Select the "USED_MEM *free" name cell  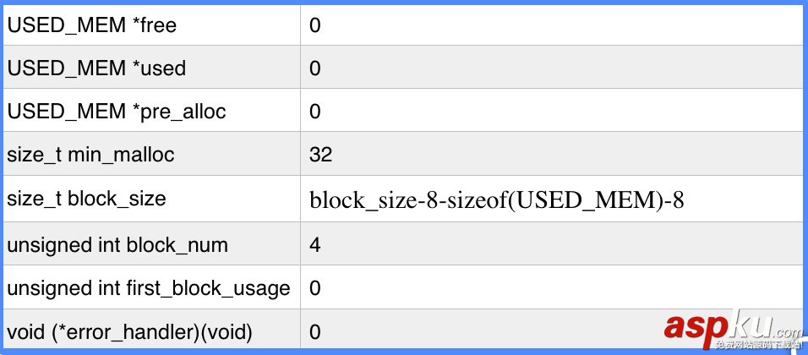point(92,25)
